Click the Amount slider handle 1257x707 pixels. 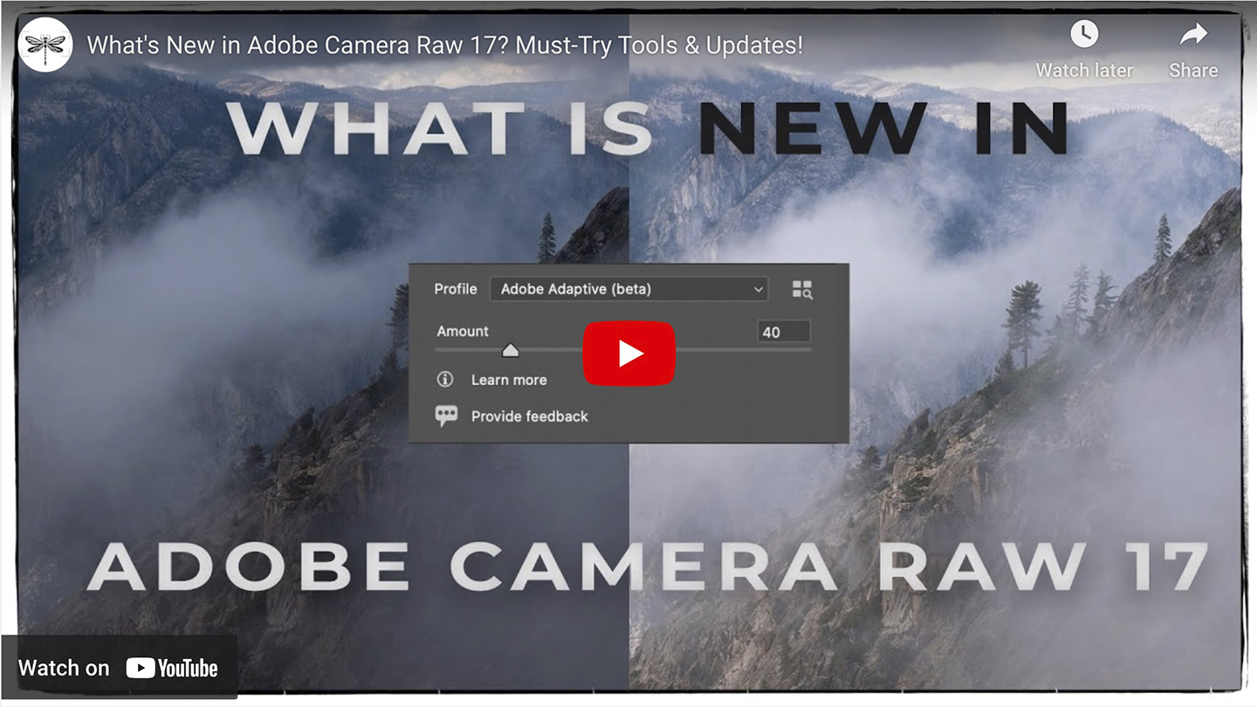point(510,350)
